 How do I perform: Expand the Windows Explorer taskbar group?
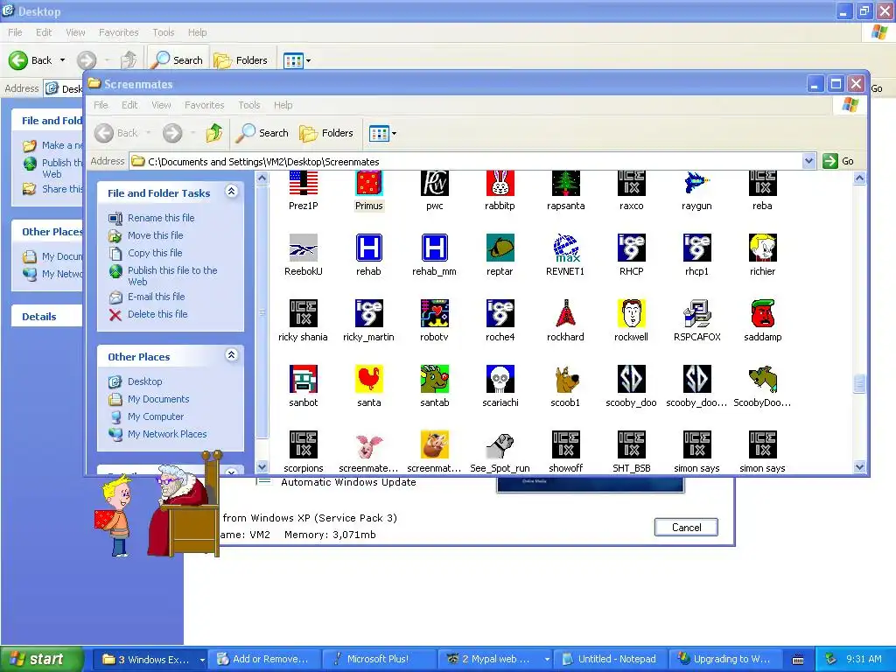(x=202, y=660)
